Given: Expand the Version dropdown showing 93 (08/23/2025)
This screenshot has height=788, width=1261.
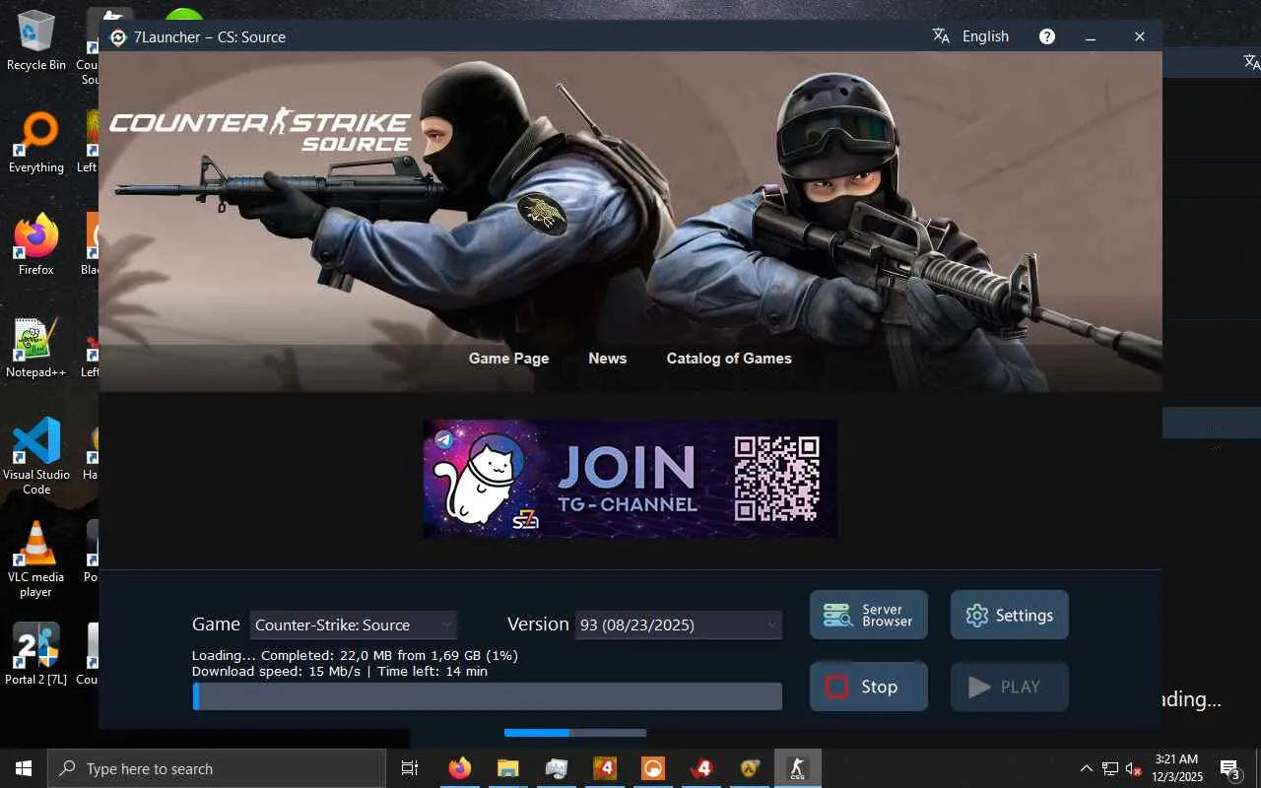Looking at the screenshot, I should (679, 624).
